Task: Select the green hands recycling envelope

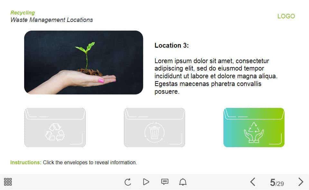Action: (x=254, y=127)
